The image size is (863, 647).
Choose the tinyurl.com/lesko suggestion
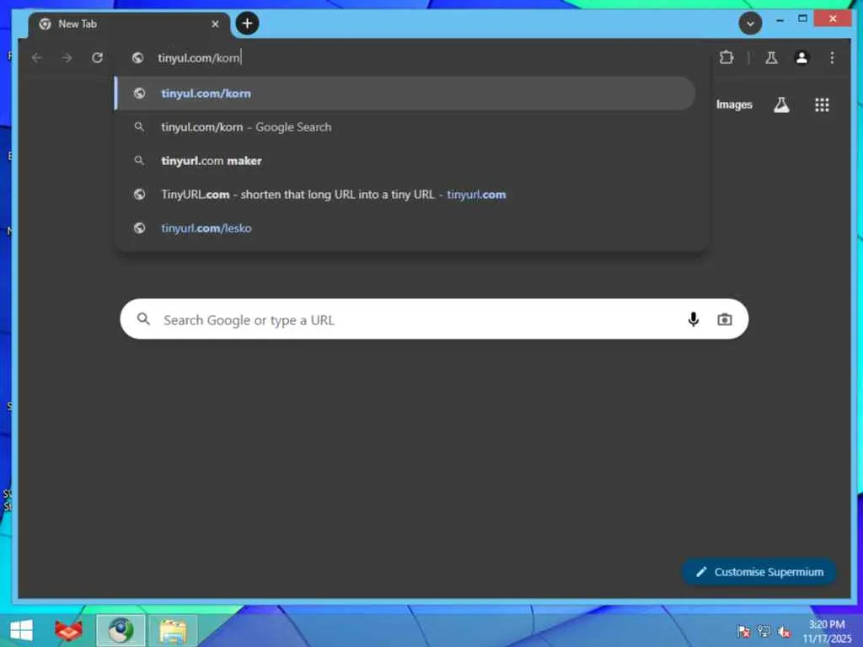tap(405, 227)
